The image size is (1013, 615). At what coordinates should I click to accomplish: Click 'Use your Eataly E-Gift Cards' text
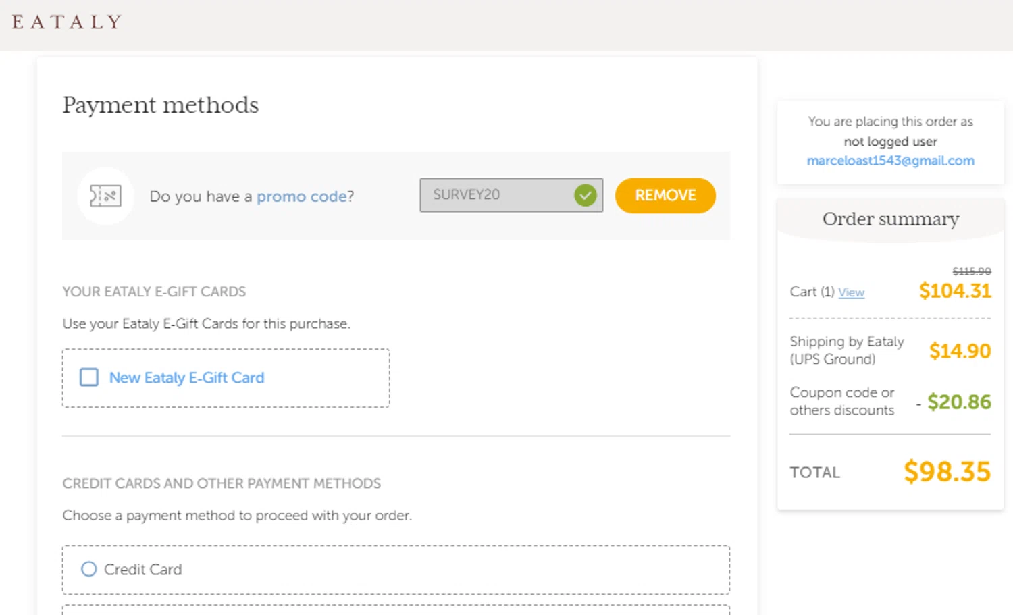(x=206, y=324)
